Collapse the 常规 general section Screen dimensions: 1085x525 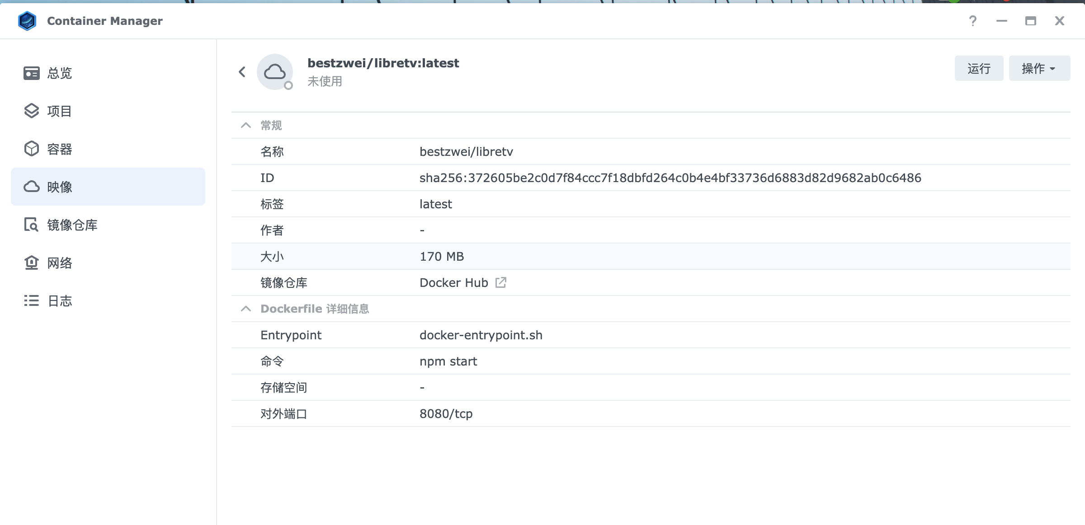point(246,125)
